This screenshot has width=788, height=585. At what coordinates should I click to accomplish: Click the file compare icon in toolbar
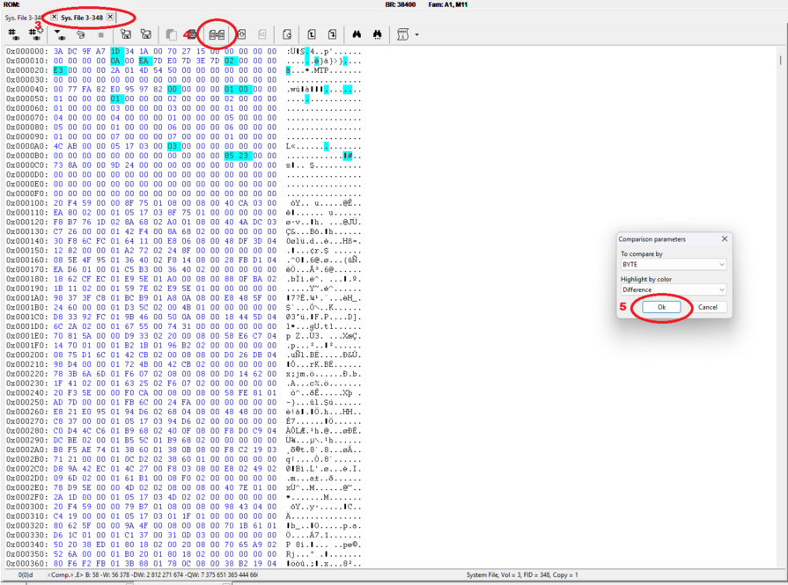(217, 34)
